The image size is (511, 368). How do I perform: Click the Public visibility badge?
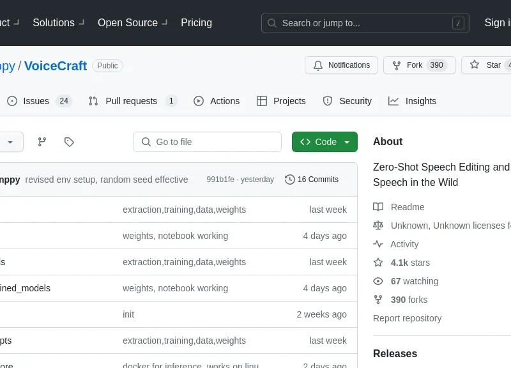pos(107,66)
